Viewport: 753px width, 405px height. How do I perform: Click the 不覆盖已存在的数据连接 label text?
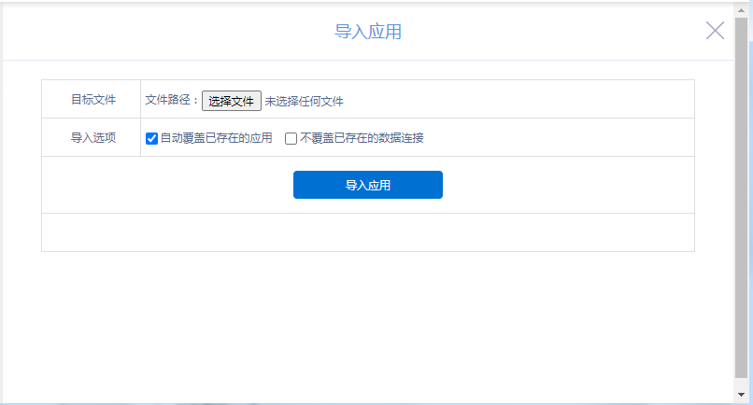362,138
